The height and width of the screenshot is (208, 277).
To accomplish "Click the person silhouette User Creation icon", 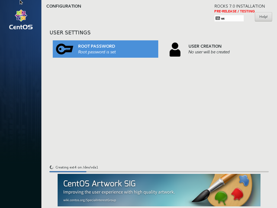I will pyautogui.click(x=175, y=49).
